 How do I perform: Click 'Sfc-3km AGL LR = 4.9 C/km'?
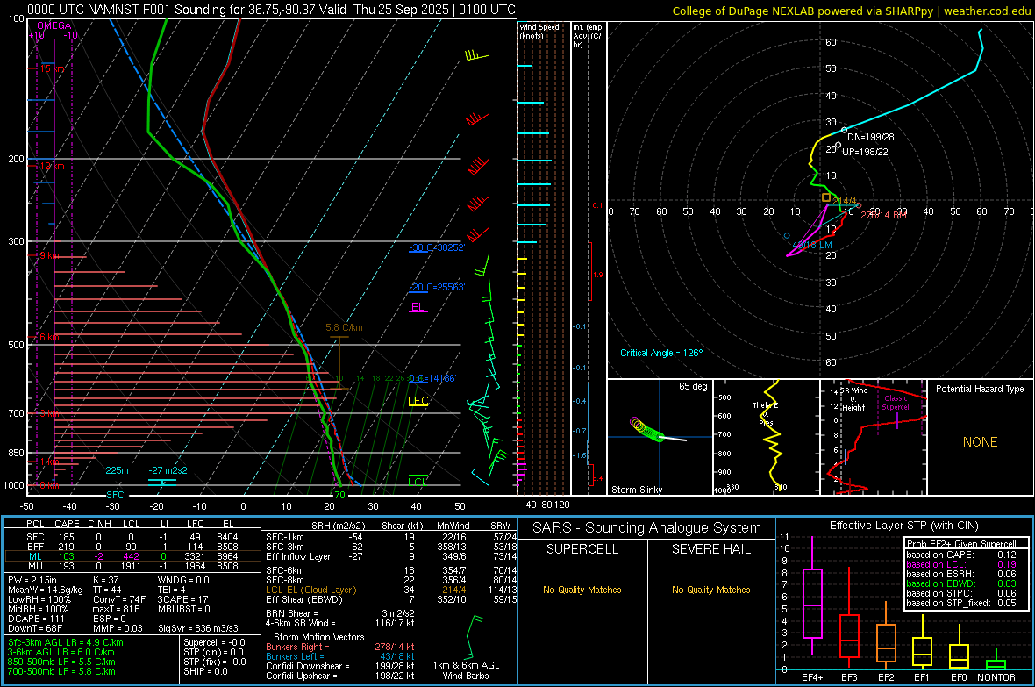(x=66, y=642)
